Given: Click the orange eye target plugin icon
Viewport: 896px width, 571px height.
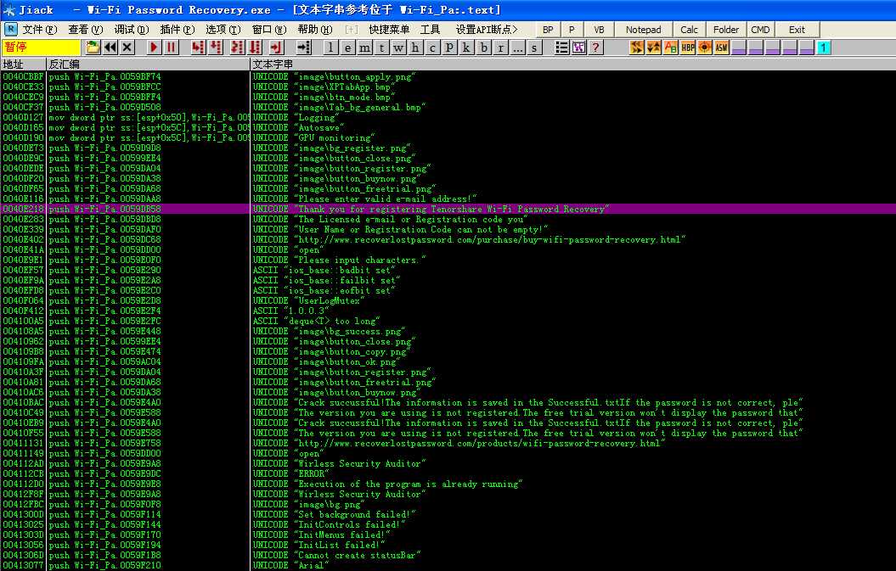Looking at the screenshot, I should (x=705, y=48).
